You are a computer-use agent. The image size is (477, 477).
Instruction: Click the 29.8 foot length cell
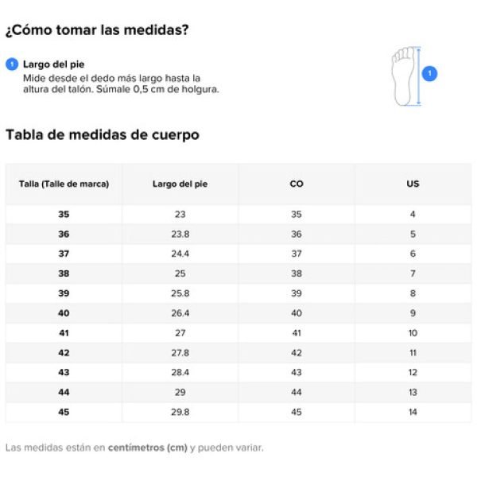(x=180, y=412)
